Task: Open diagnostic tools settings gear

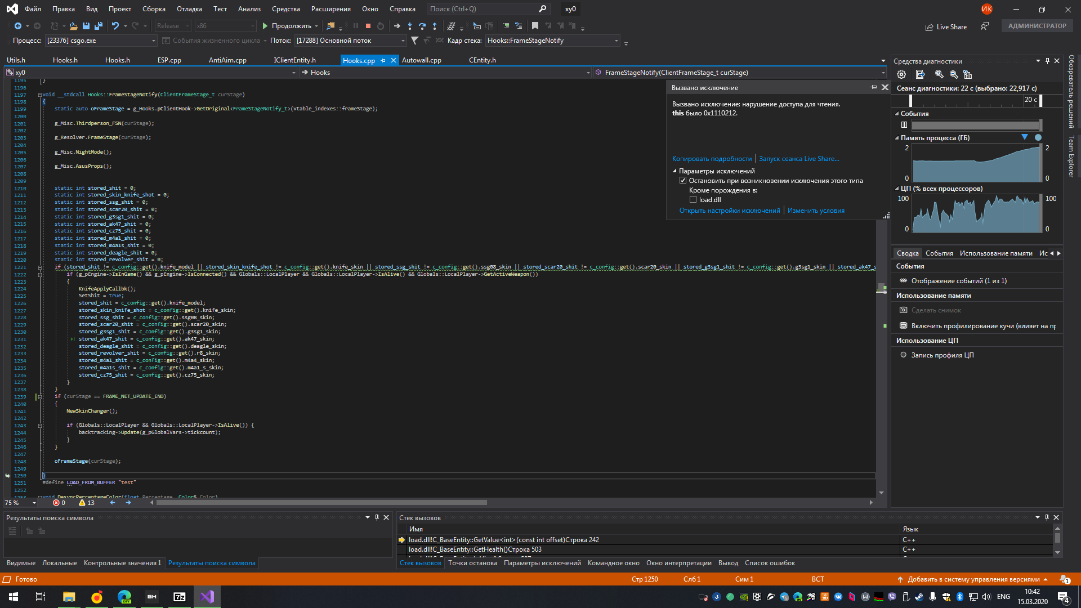Action: (x=901, y=74)
